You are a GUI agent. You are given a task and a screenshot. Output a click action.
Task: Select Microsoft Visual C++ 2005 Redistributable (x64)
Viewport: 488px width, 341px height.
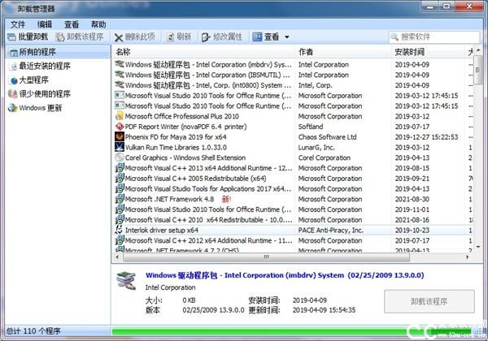click(x=293, y=179)
